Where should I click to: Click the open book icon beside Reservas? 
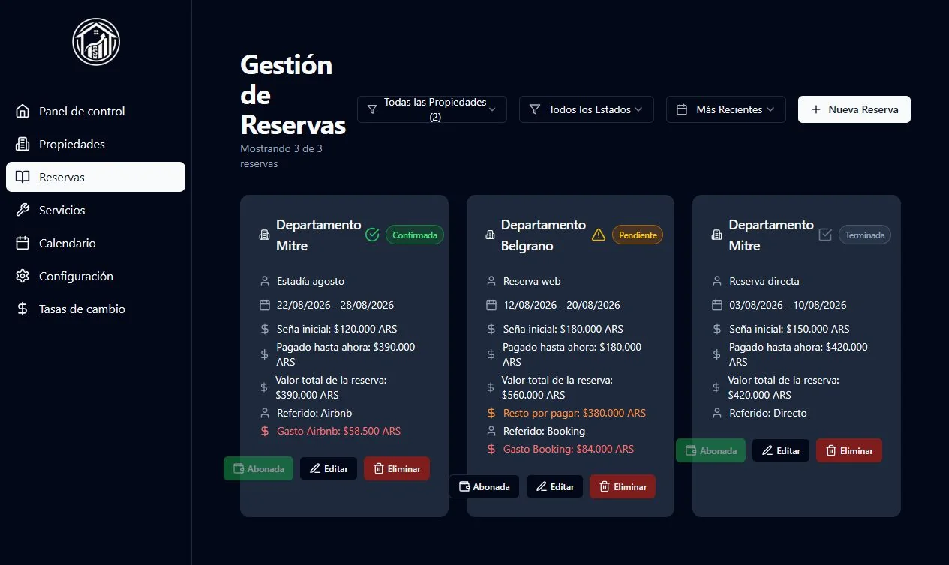[23, 177]
